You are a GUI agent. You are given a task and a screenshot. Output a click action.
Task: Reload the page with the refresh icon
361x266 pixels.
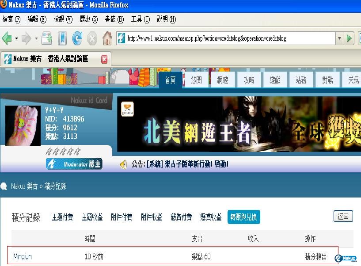point(77,38)
